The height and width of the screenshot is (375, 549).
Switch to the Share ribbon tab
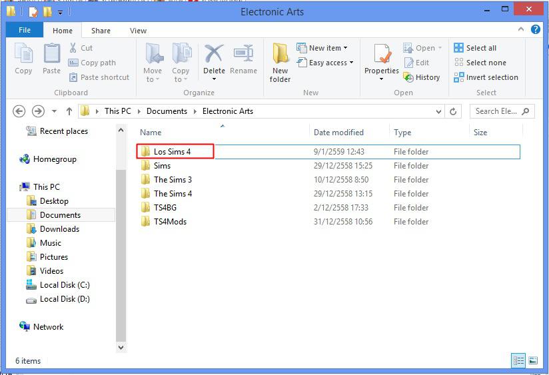[101, 31]
